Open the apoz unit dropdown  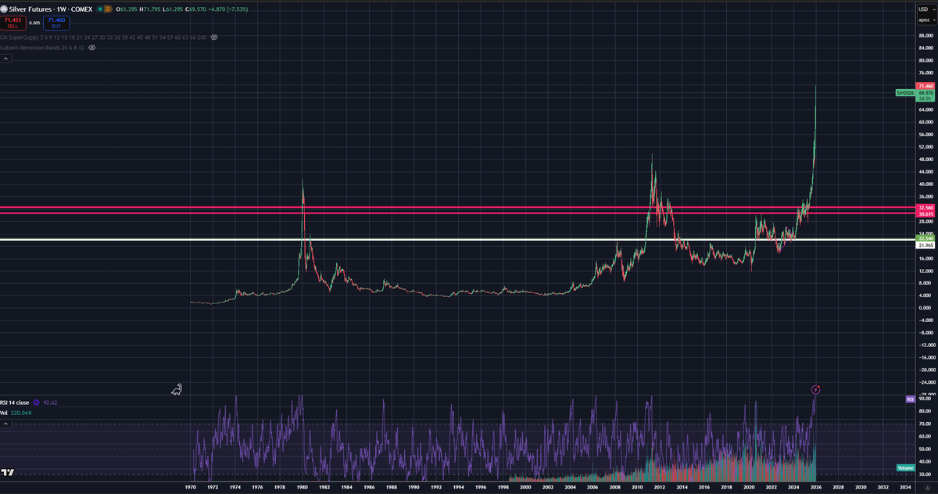tap(926, 20)
